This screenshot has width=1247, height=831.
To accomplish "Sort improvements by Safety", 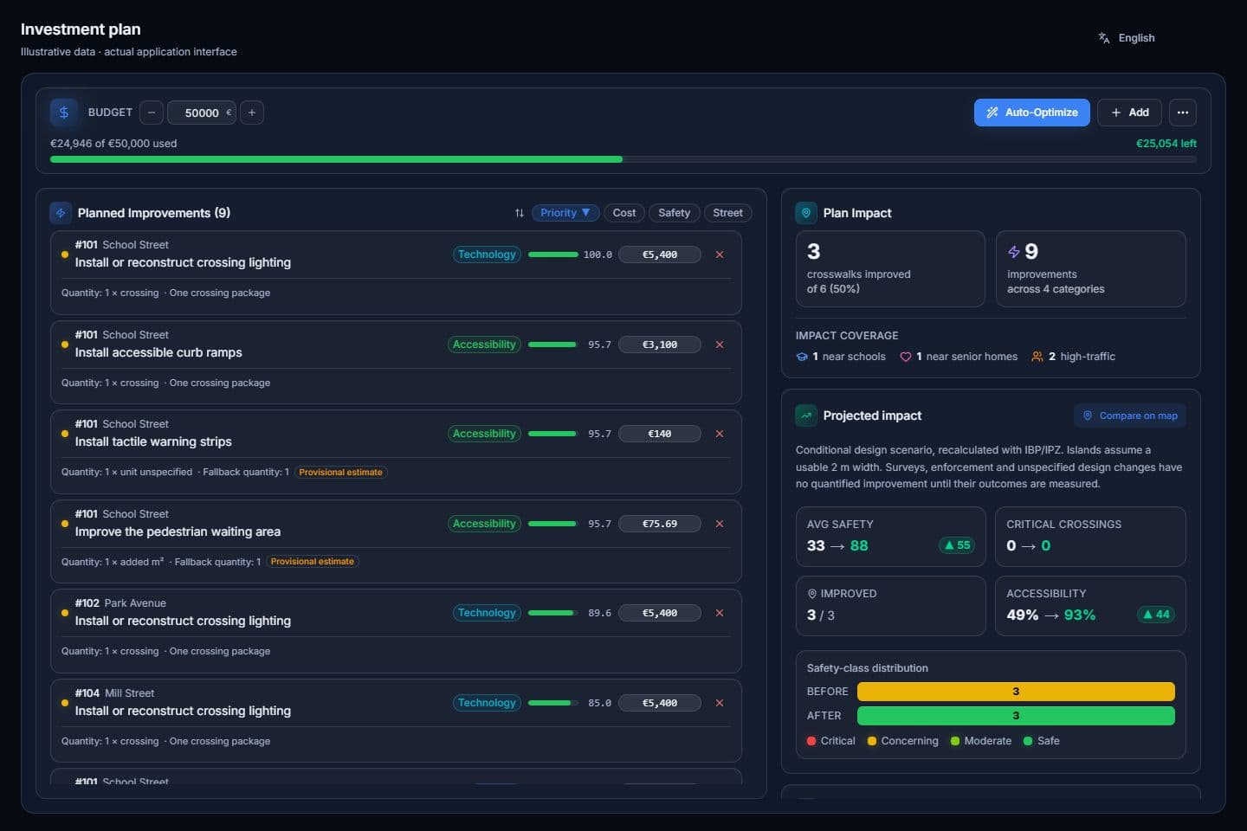I will pos(674,213).
